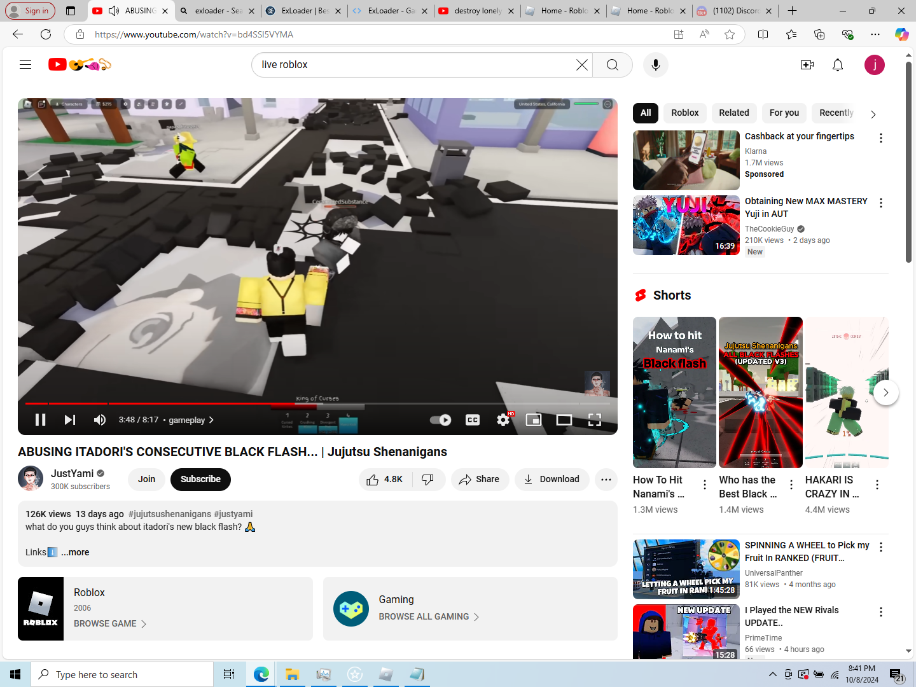Open the account avatar menu
Screen dimensions: 916x687
pos(875,65)
